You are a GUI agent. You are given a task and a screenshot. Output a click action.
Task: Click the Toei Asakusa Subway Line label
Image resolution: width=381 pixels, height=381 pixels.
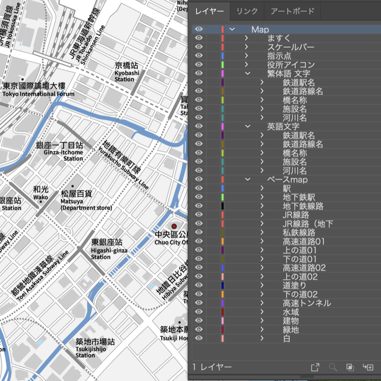43,276
